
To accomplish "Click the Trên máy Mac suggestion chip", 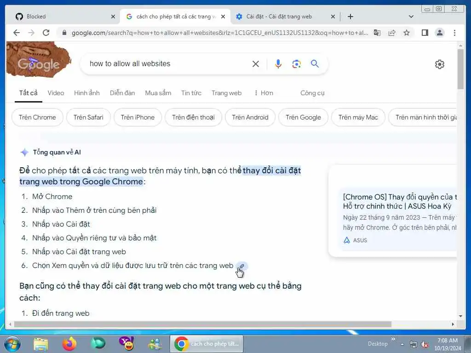I will pos(358,117).
